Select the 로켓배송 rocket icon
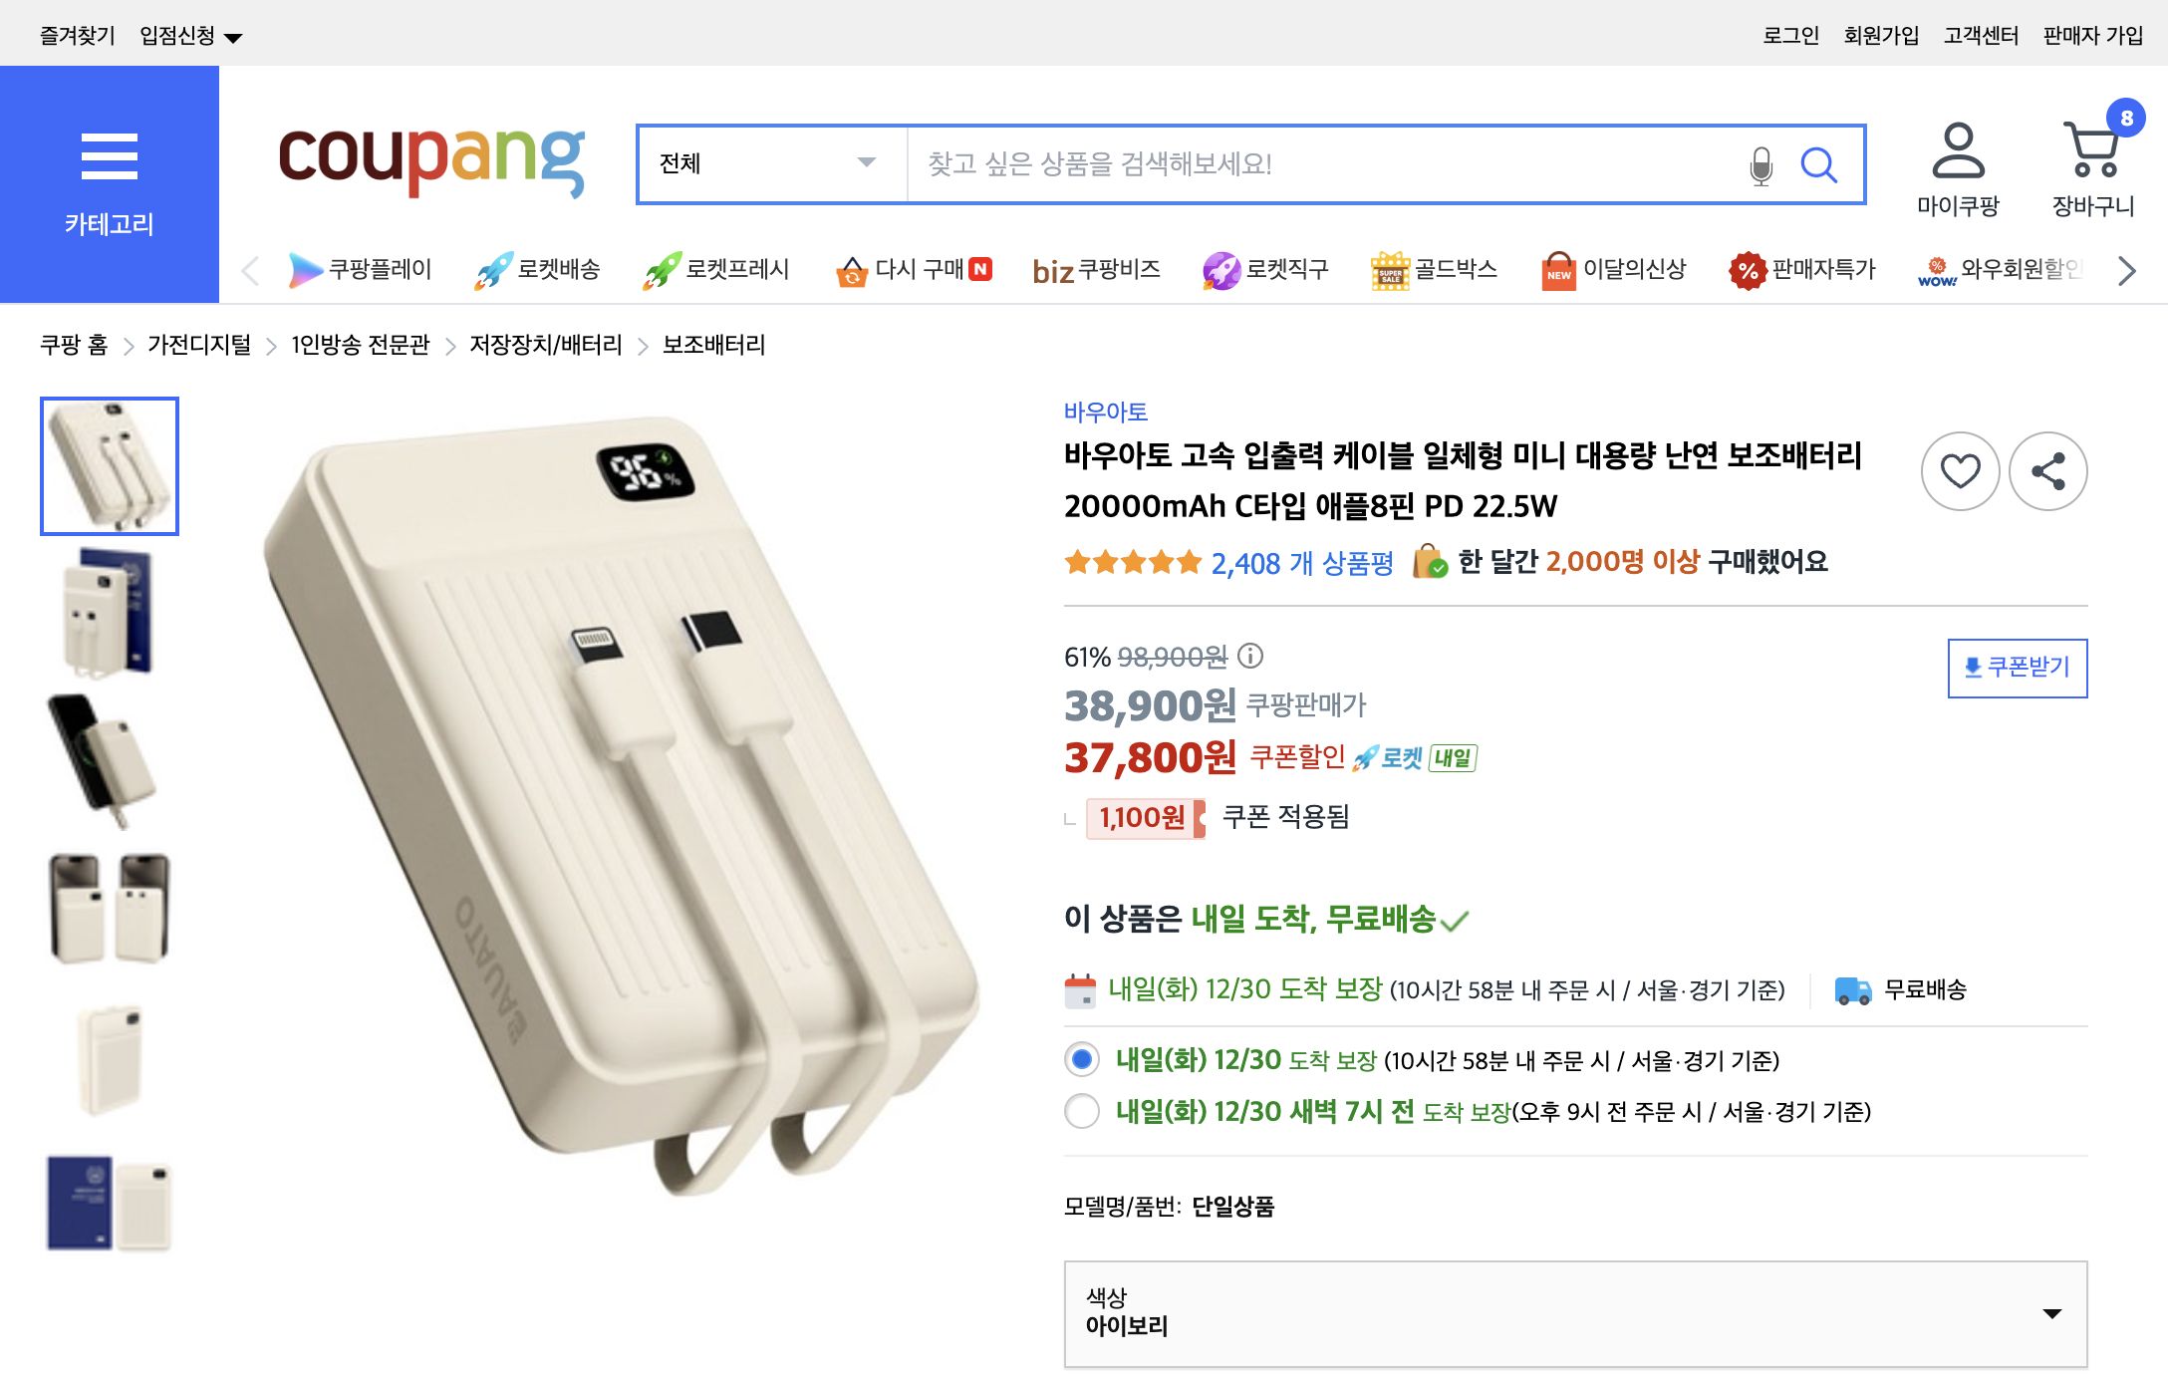Image resolution: width=2168 pixels, height=1377 pixels. pyautogui.click(x=495, y=267)
